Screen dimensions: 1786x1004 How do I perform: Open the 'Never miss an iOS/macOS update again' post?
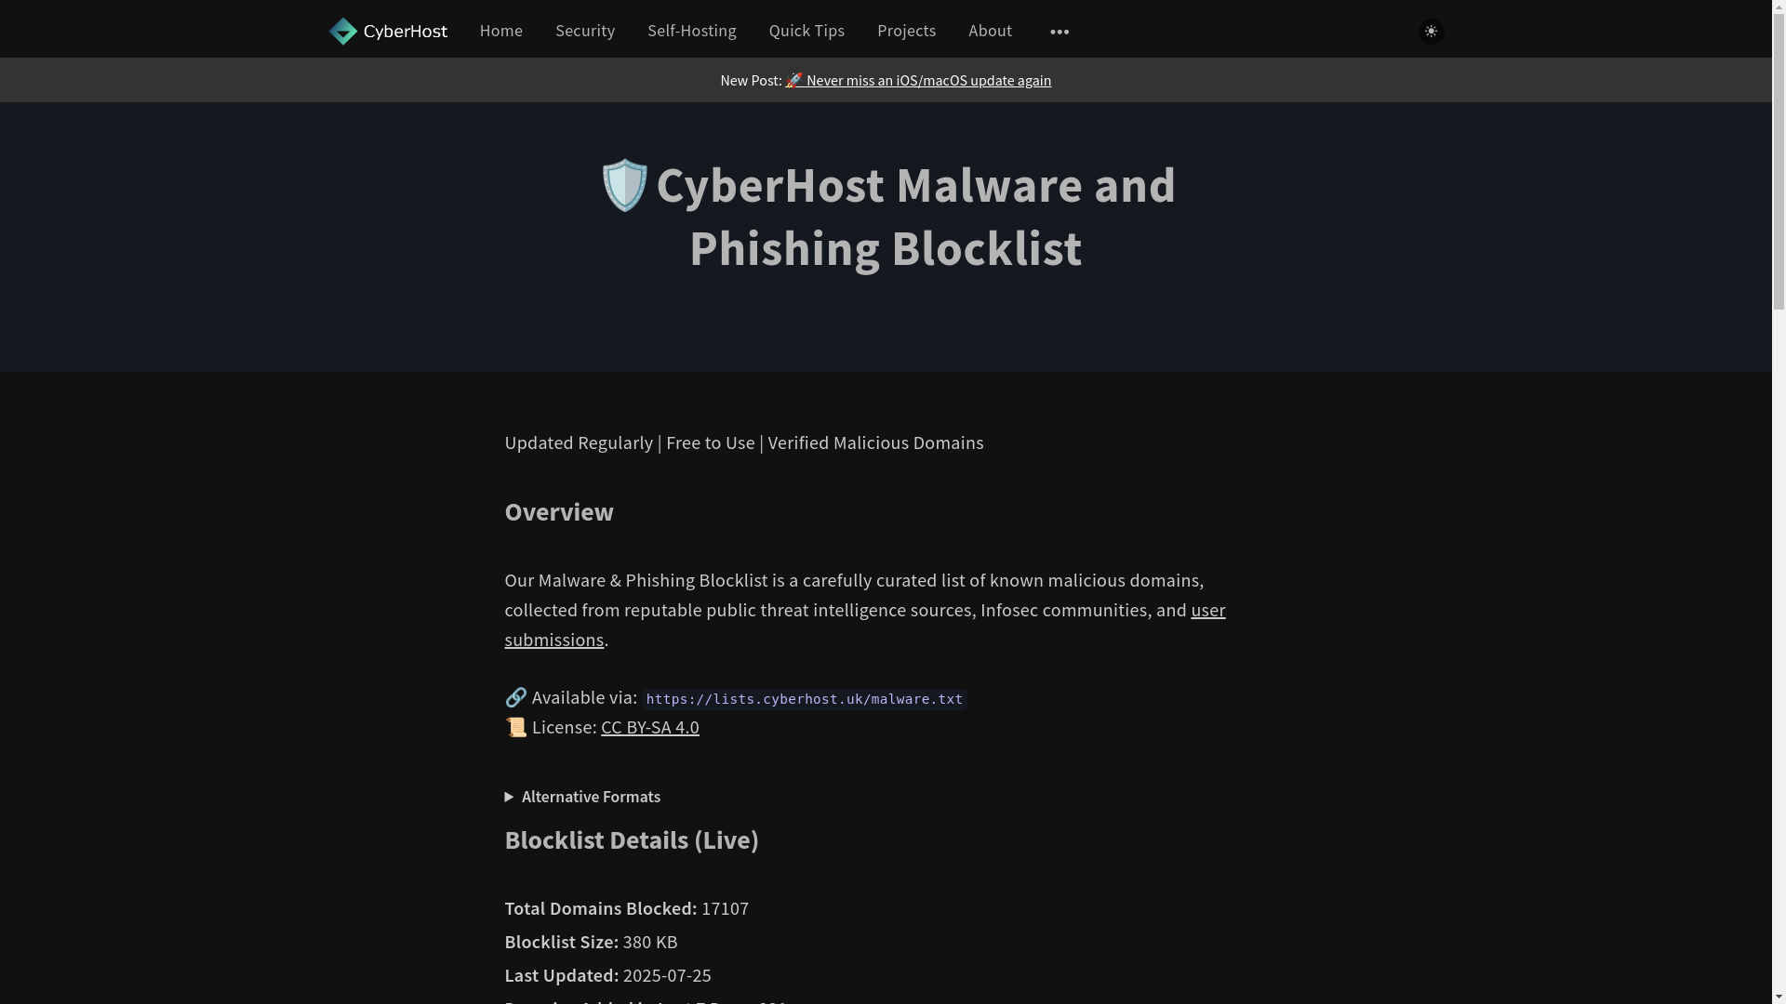918,81
